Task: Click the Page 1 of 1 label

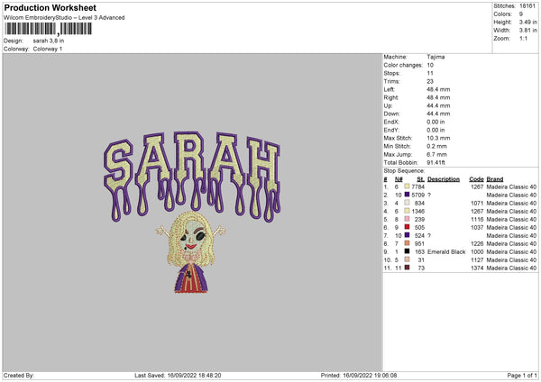Action: pyautogui.click(x=522, y=376)
